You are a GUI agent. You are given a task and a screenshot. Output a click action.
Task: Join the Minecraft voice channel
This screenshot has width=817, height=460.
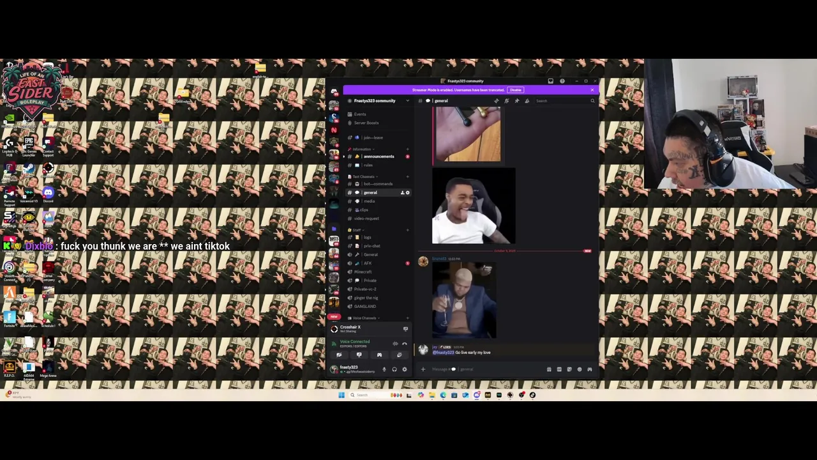[363, 272]
